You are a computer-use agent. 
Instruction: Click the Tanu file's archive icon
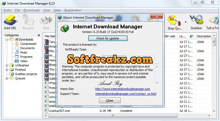(x=46, y=42)
